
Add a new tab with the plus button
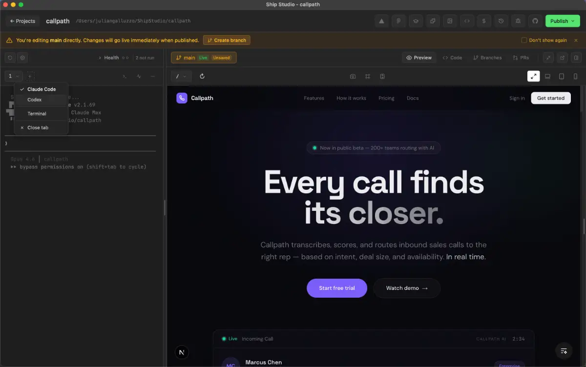[x=30, y=76]
